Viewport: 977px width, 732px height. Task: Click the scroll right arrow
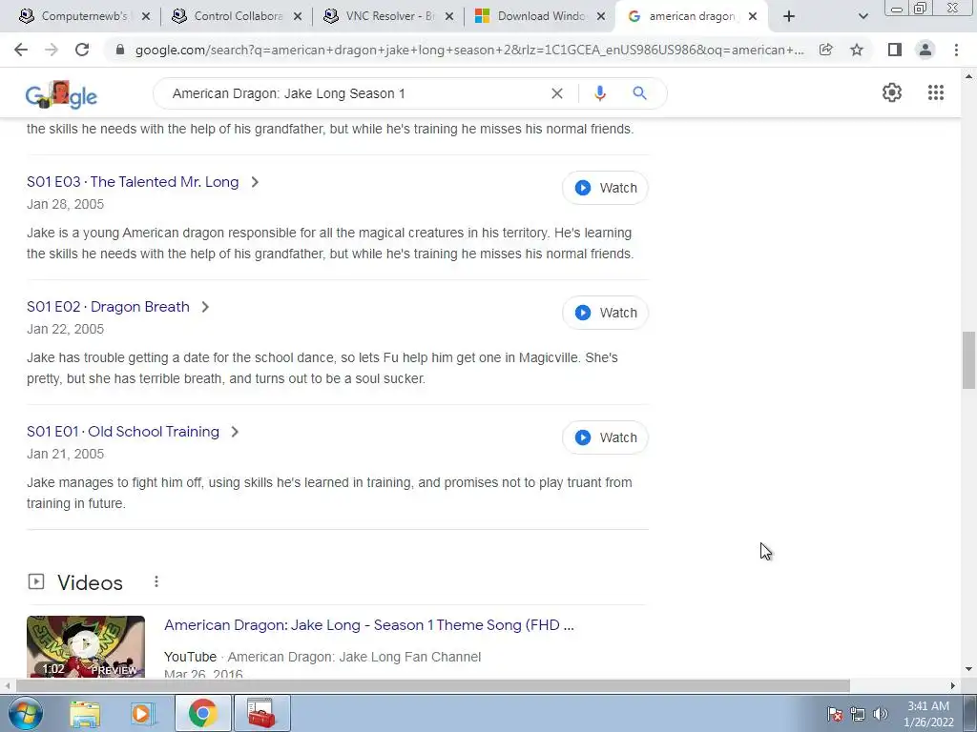pyautogui.click(x=953, y=685)
